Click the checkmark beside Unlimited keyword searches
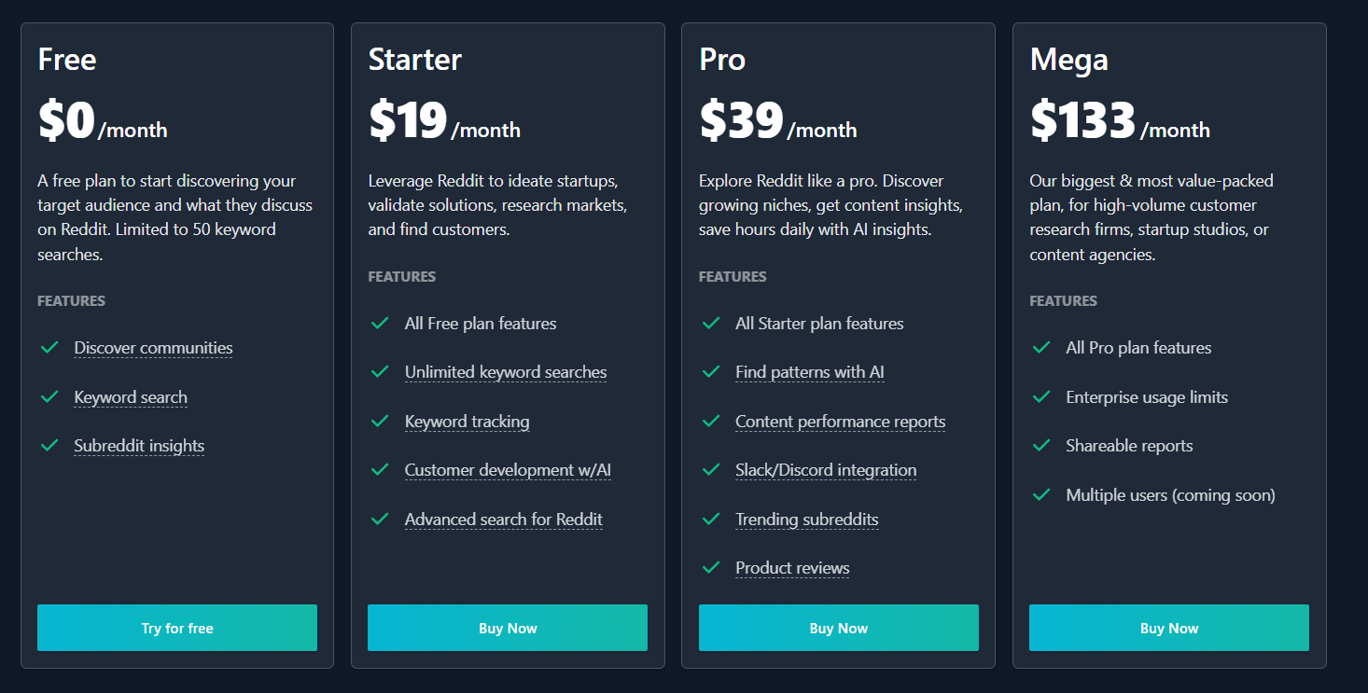This screenshot has width=1368, height=693. point(380,372)
